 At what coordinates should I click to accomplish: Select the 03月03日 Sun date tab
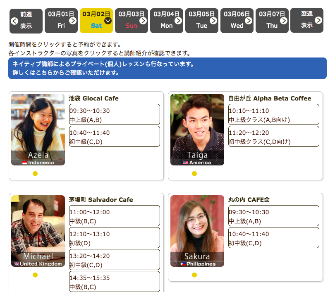click(131, 20)
